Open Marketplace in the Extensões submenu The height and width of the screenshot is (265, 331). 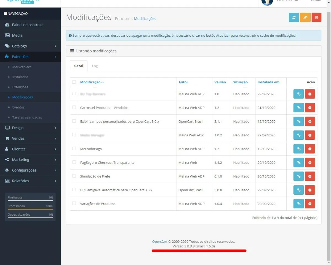click(x=22, y=67)
